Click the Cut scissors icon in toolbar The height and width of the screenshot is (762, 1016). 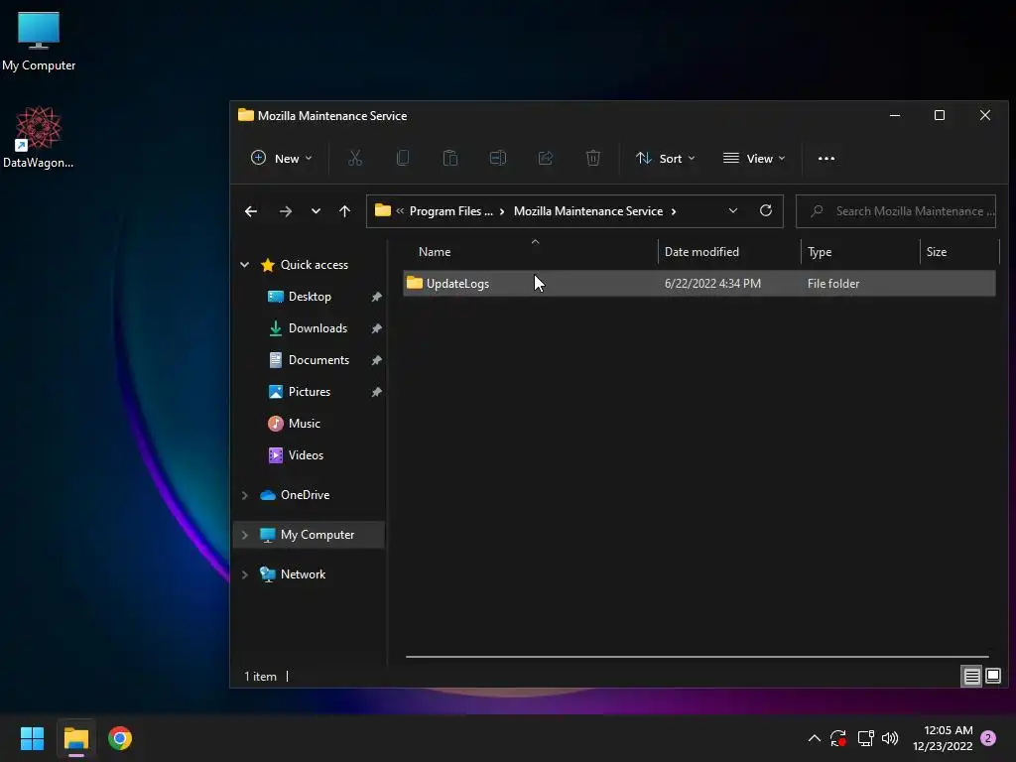point(355,158)
